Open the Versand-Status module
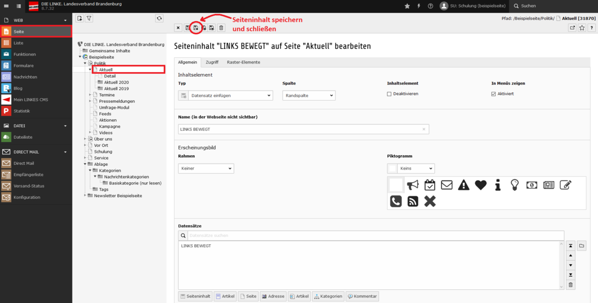This screenshot has width=598, height=303. 36,186
